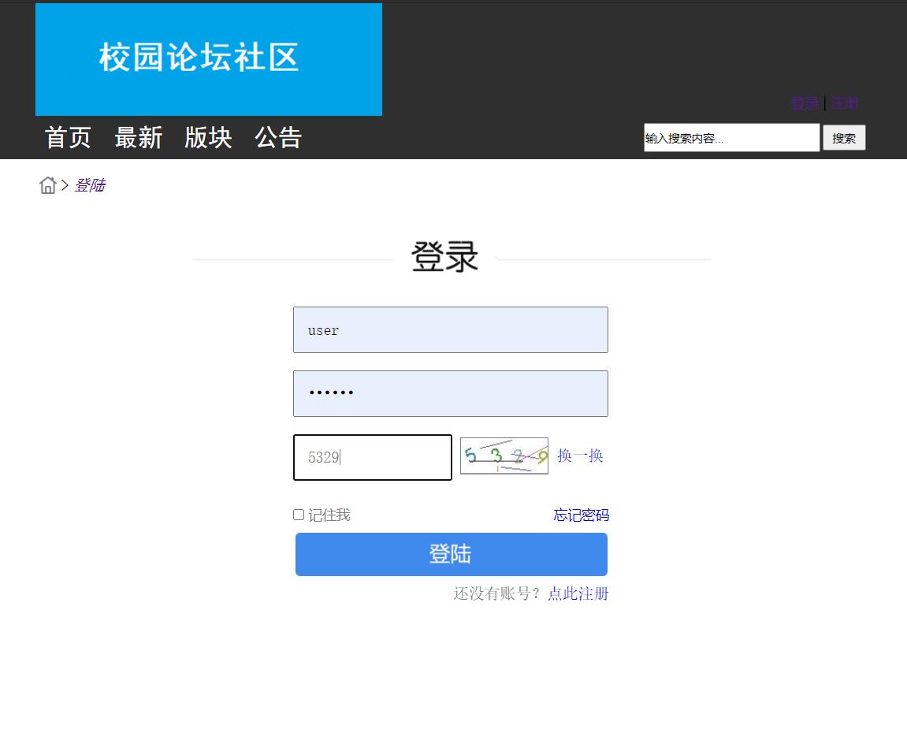The image size is (907, 755).
Task: Open the 忘记密码 password recovery link
Action: point(581,514)
